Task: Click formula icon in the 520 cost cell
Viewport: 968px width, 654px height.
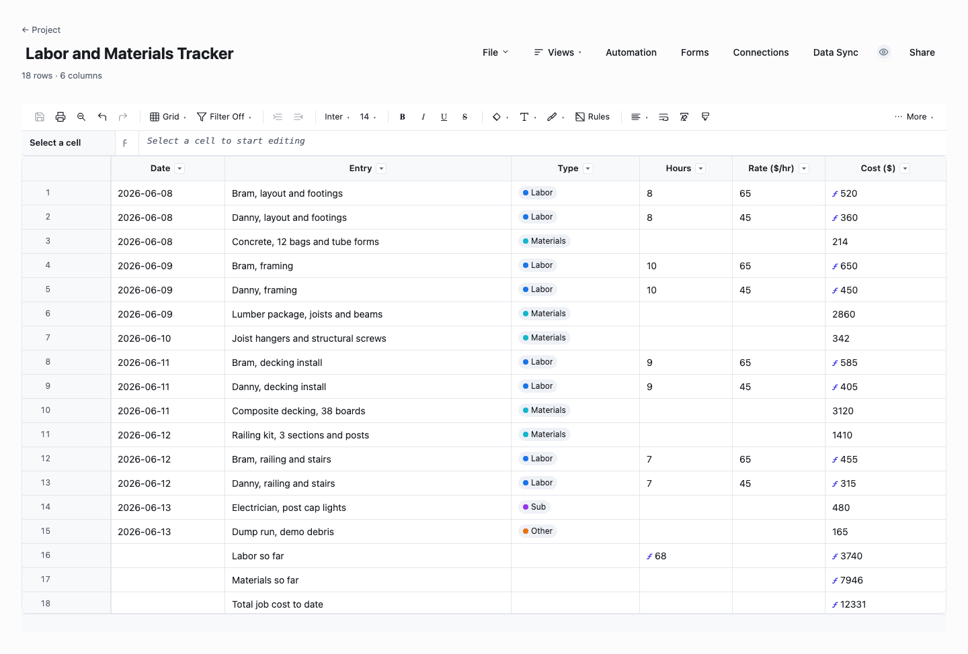Action: click(x=835, y=194)
